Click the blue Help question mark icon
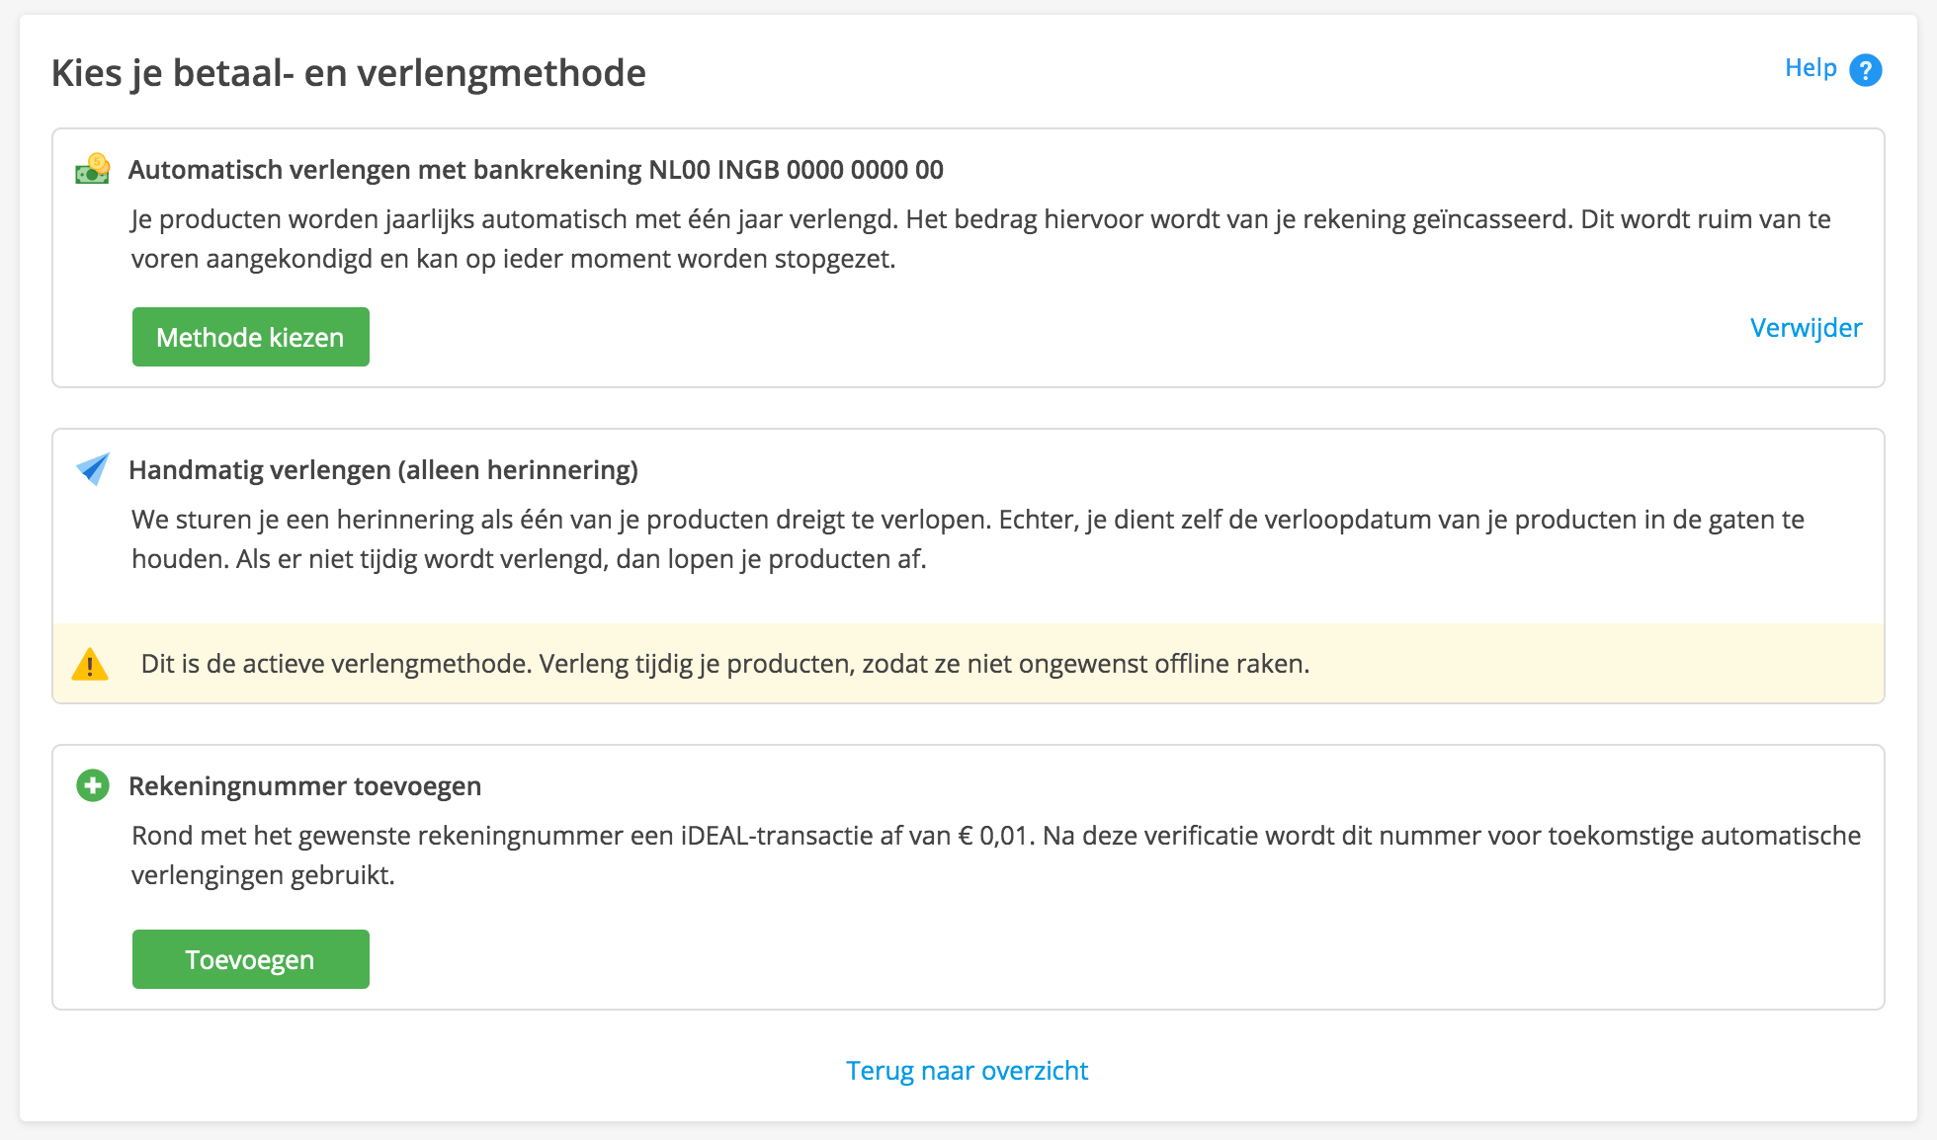Image resolution: width=1937 pixels, height=1140 pixels. click(1865, 69)
